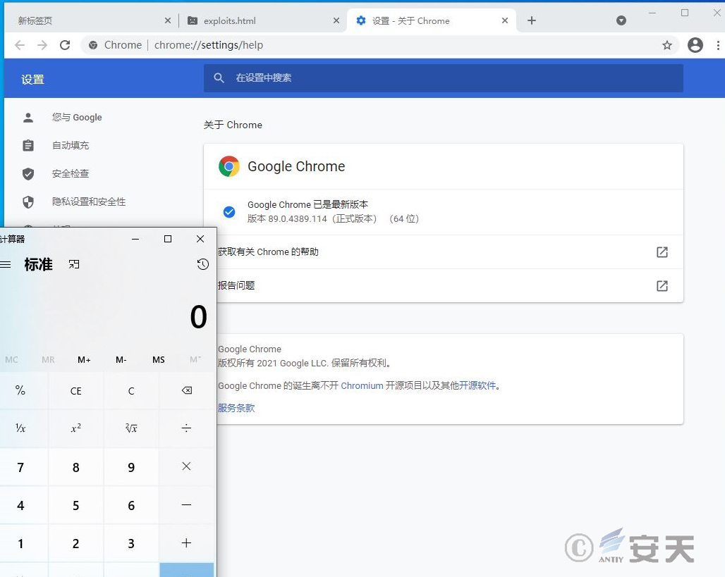725x577 pixels.
Task: Click calculator M+ memory add button
Action: coord(84,360)
